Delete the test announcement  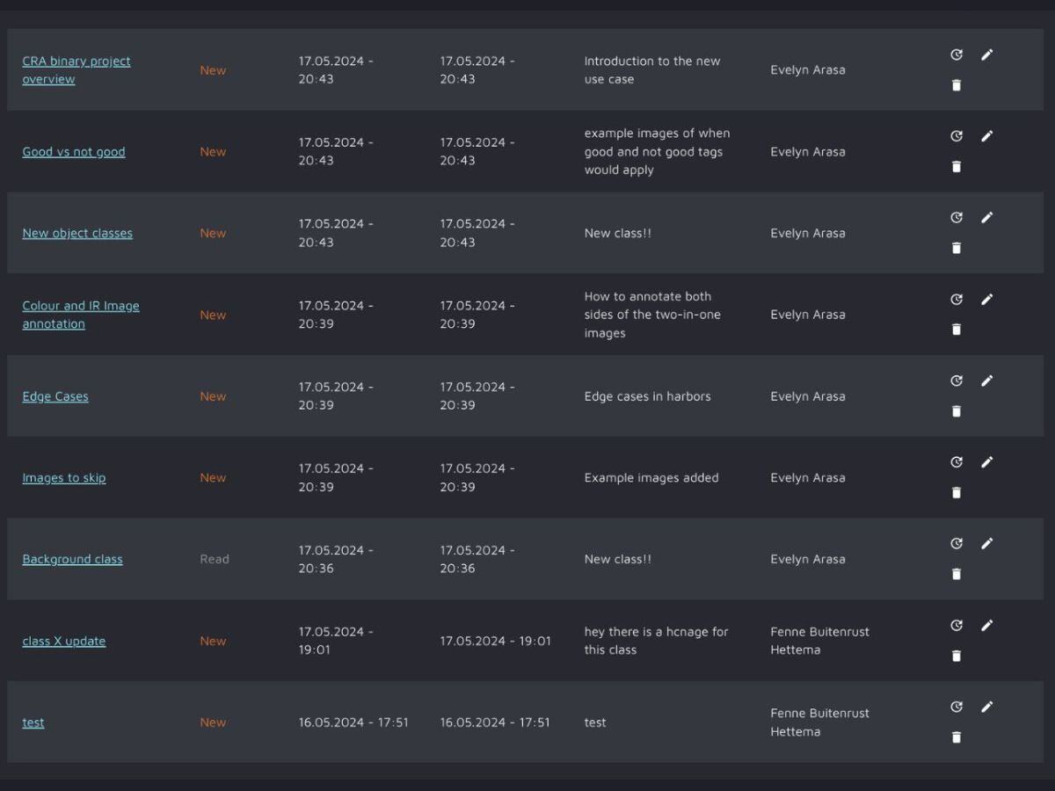(x=957, y=737)
